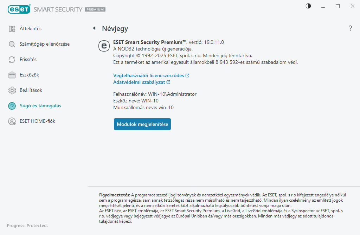
Task: Click the external-link icon after Adatvédelmi szabályzat
Action: (168, 82)
